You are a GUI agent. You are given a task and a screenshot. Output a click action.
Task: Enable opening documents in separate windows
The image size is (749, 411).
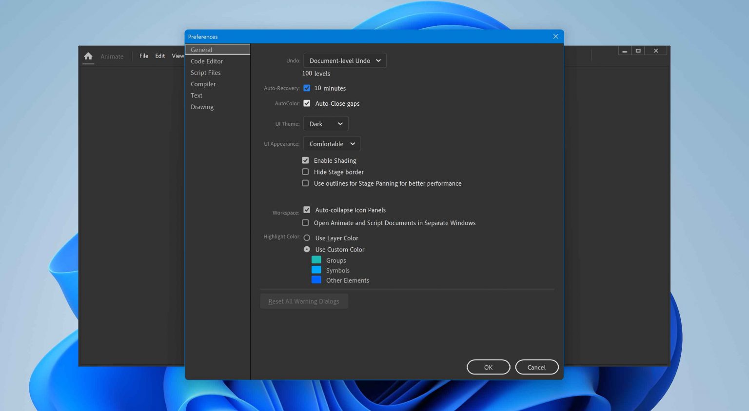[305, 222]
